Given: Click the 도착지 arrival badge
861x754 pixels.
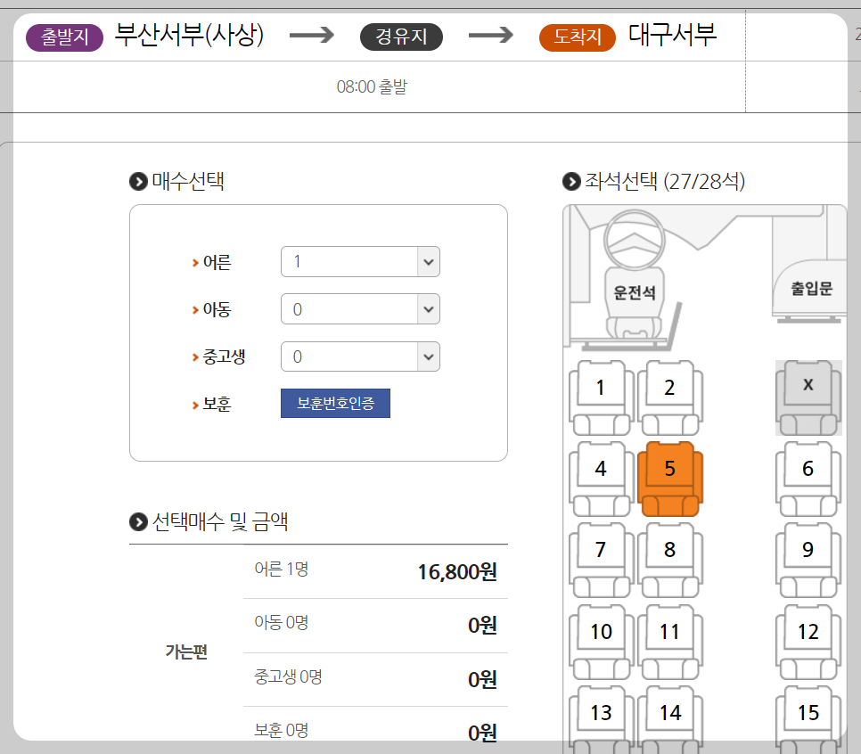Looking at the screenshot, I should (577, 37).
